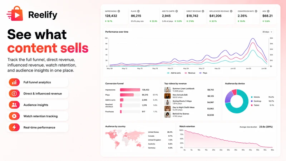Click the $6,125 revenue for New Arrivals Edit
This screenshot has height=161, width=286.
(211, 96)
